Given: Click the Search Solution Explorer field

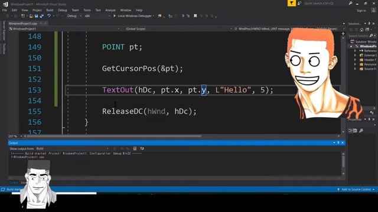Looking at the screenshot, I should (359, 35).
